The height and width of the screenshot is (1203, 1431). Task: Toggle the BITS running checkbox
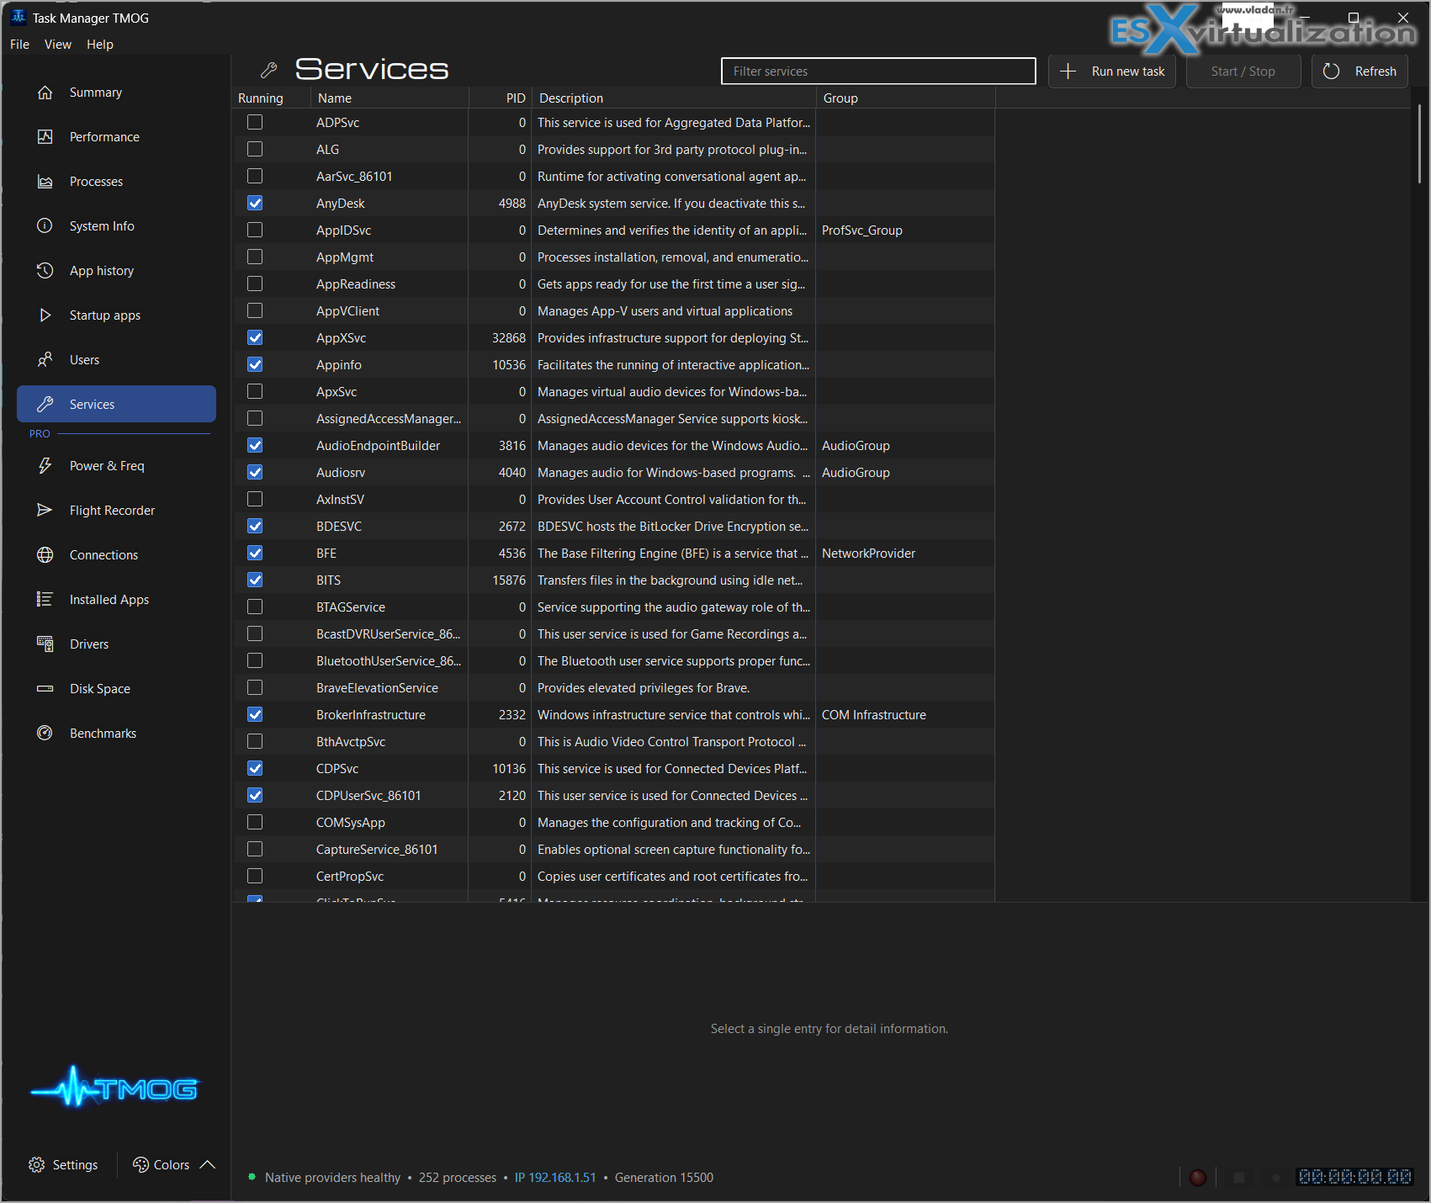click(255, 580)
